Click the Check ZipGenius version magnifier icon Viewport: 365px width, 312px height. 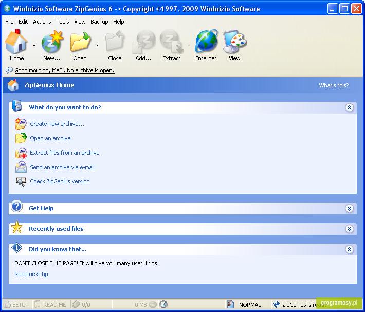[21, 181]
